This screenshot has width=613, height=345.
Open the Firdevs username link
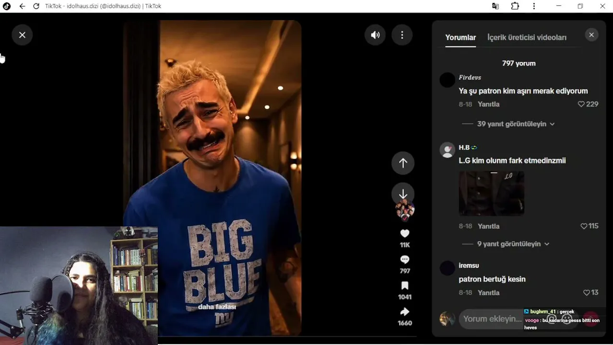click(x=470, y=77)
